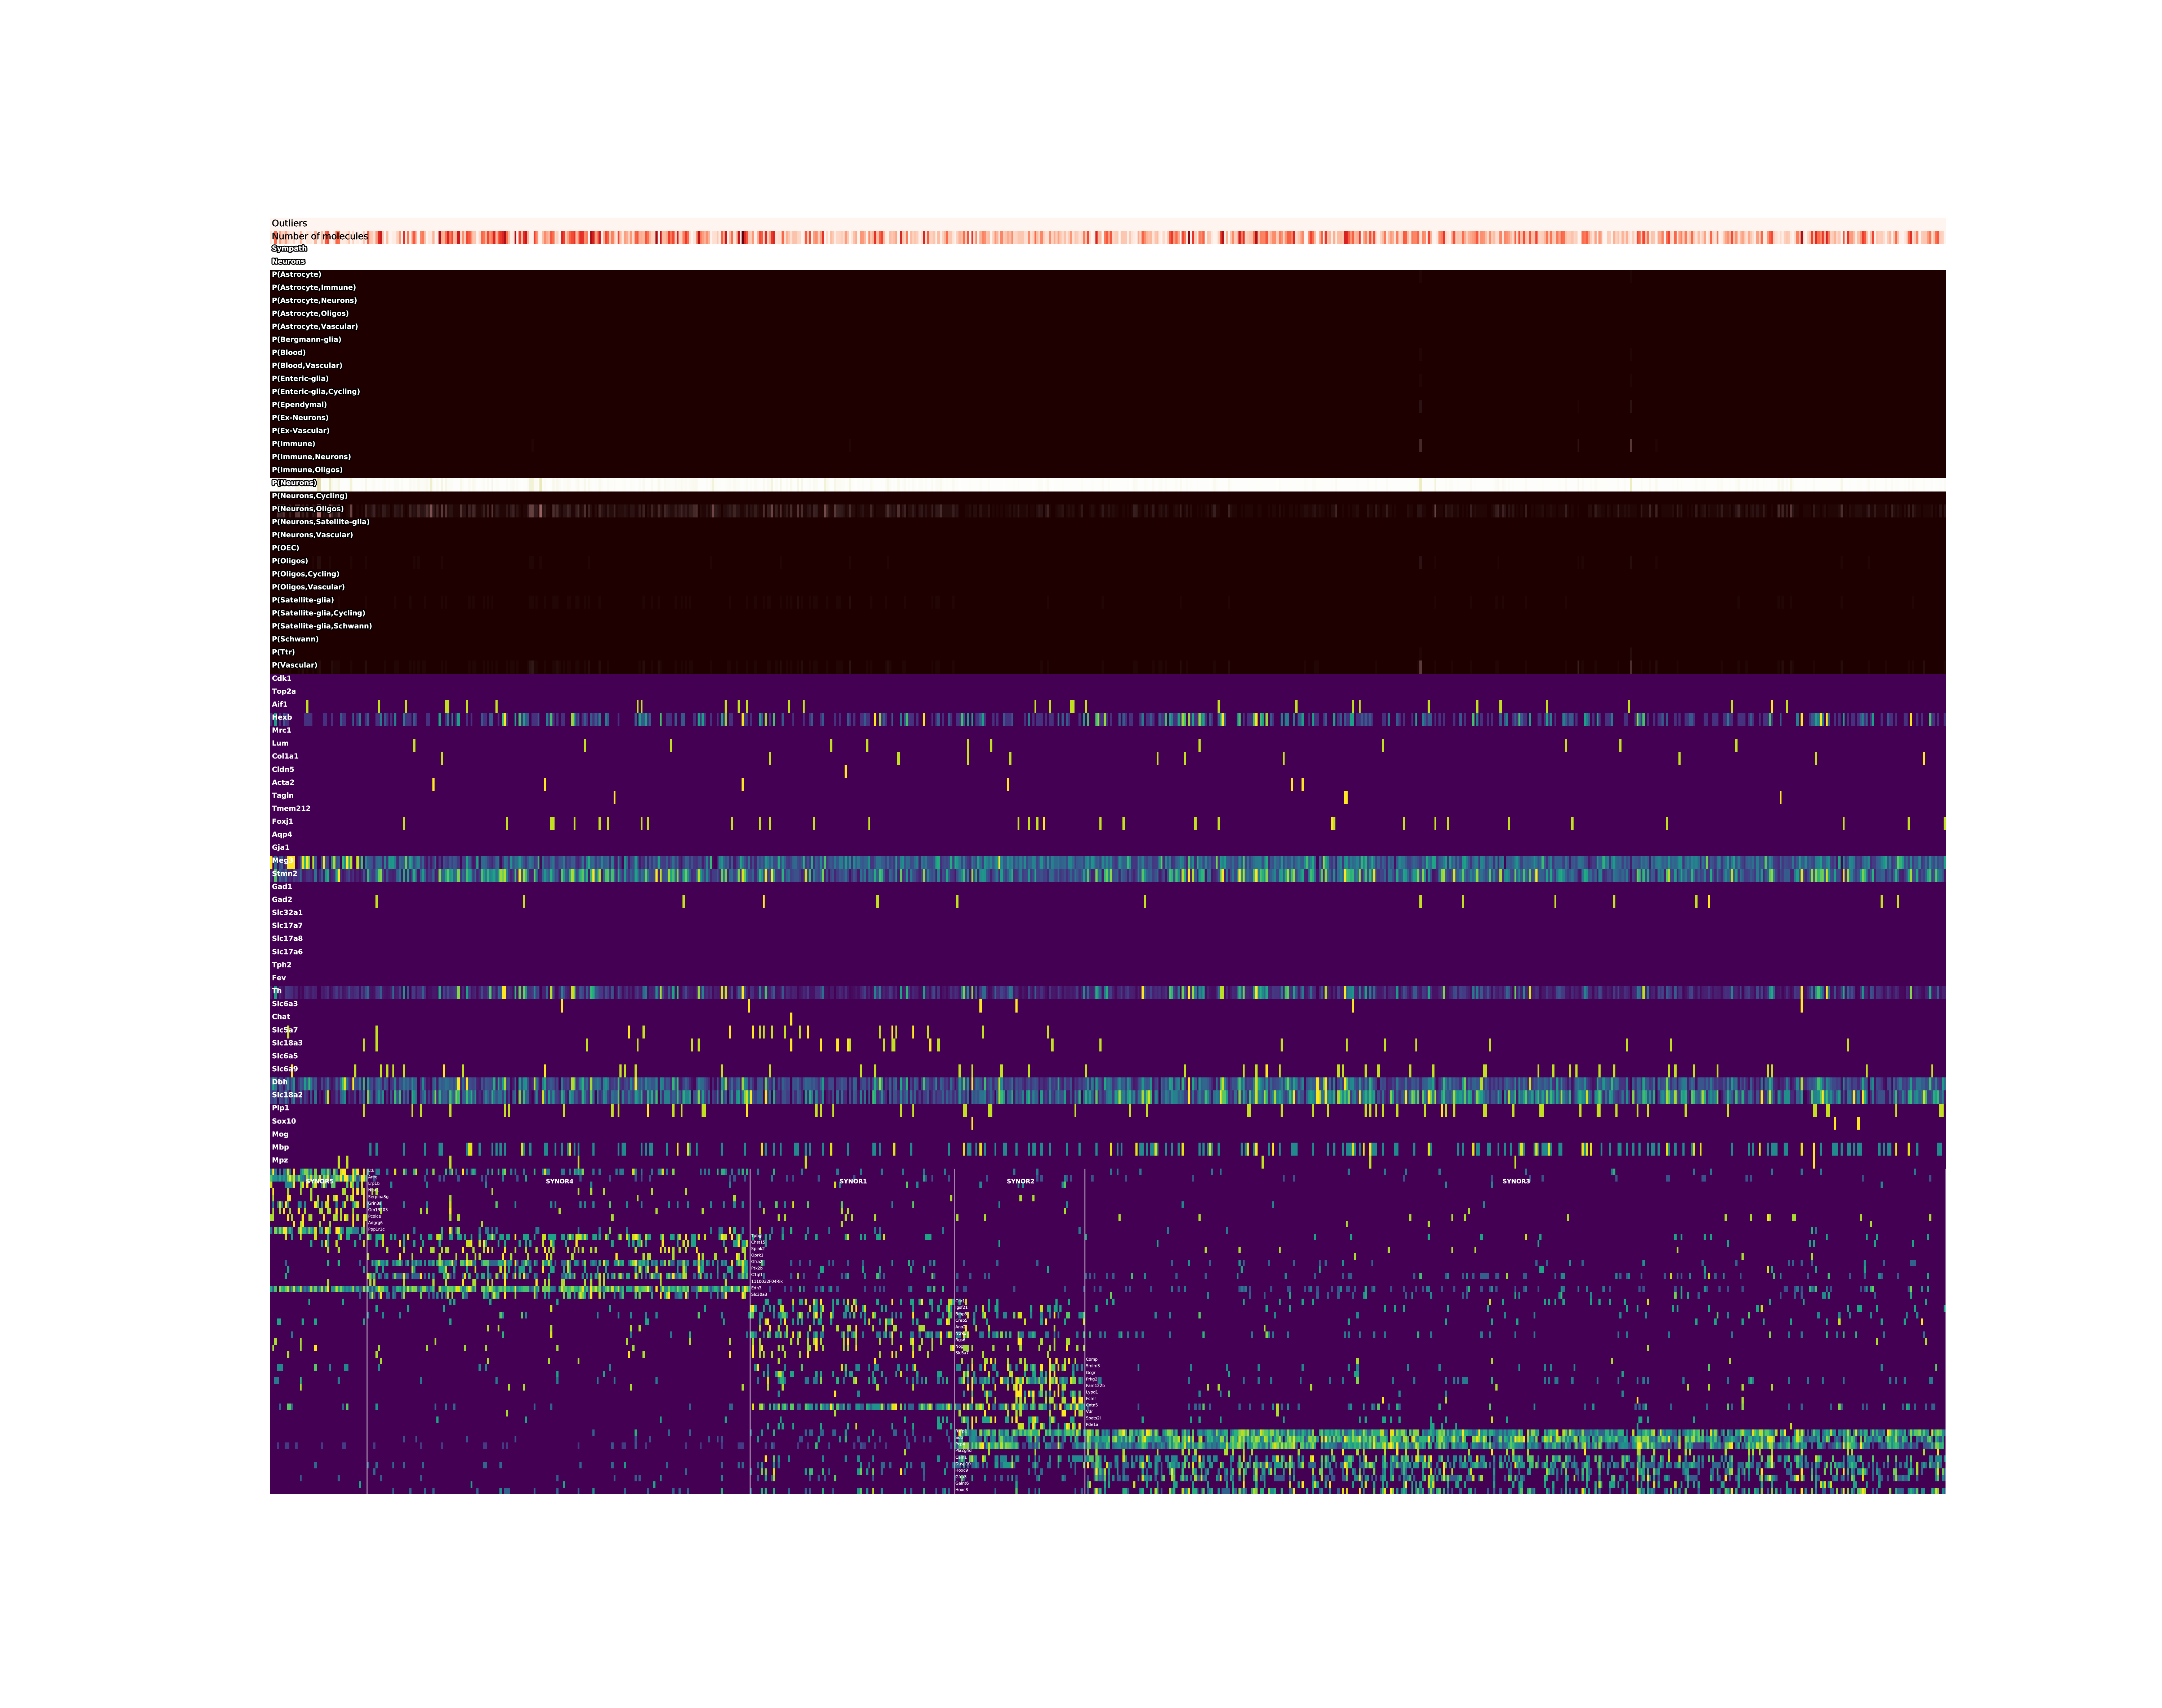Image resolution: width=2162 pixels, height=1708 pixels.
Task: Click the 'P(Ttr)' row label
Action: click(x=283, y=652)
